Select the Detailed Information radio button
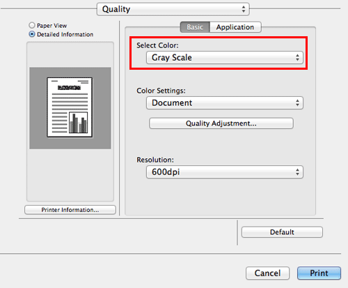The height and width of the screenshot is (288, 348). [32, 34]
